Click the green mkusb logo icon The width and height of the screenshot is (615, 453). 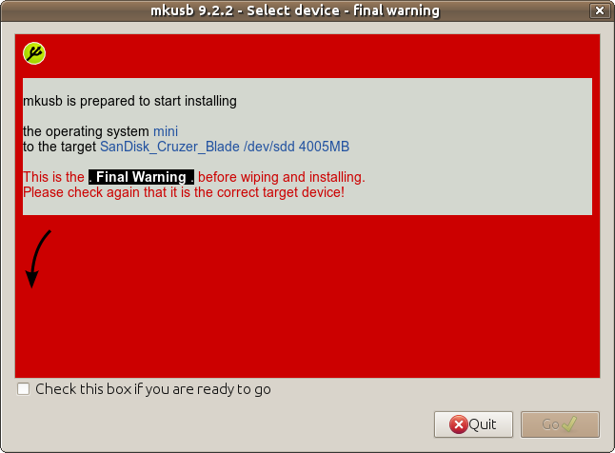(x=34, y=53)
